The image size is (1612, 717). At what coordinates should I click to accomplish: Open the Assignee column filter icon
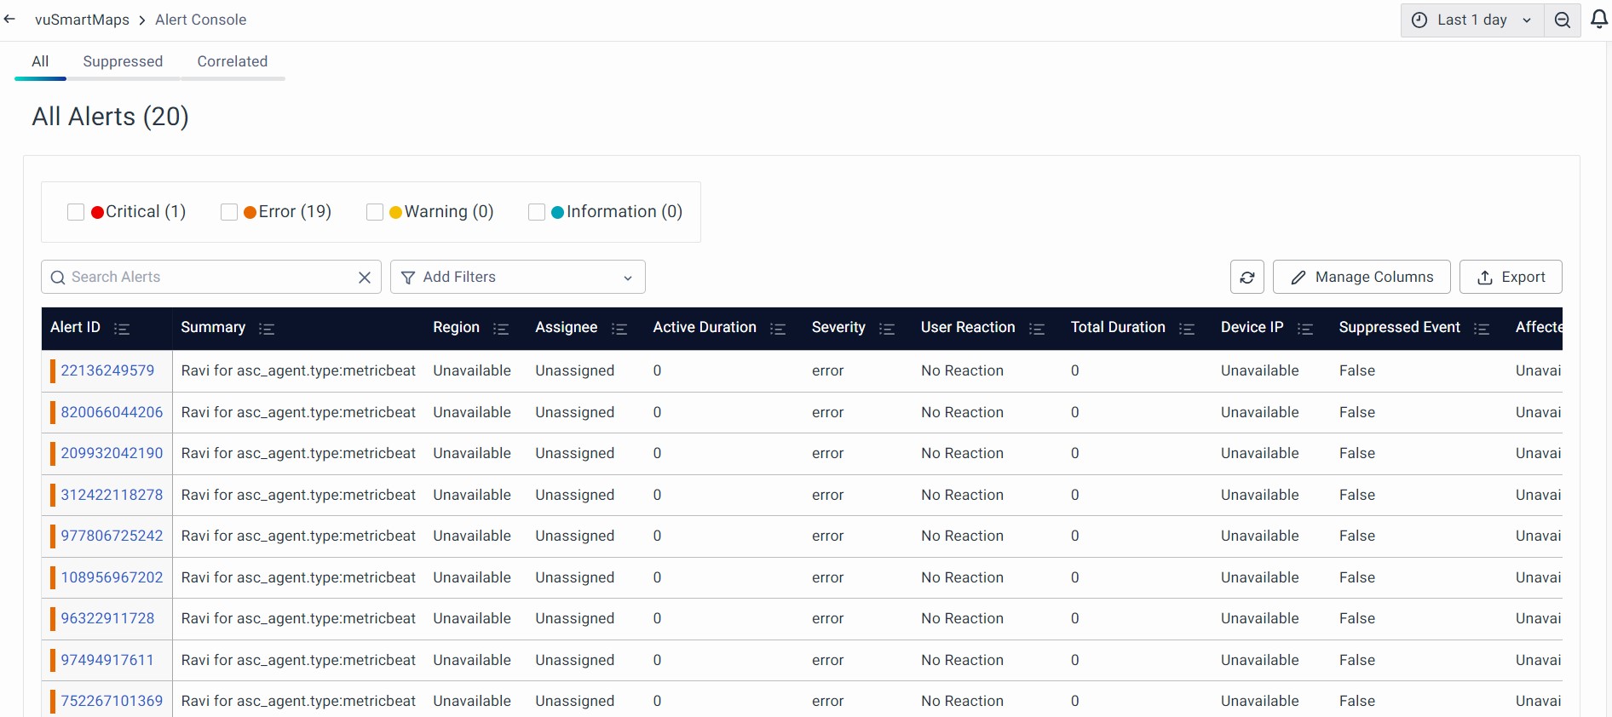619,329
